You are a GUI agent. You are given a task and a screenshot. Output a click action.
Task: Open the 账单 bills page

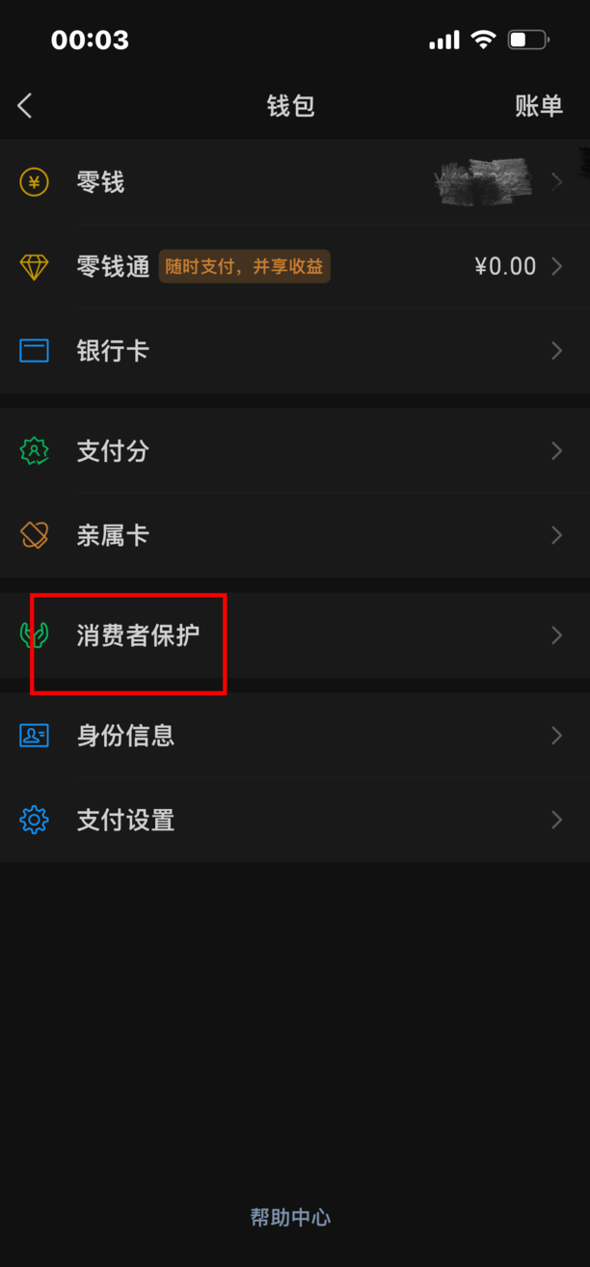(539, 106)
